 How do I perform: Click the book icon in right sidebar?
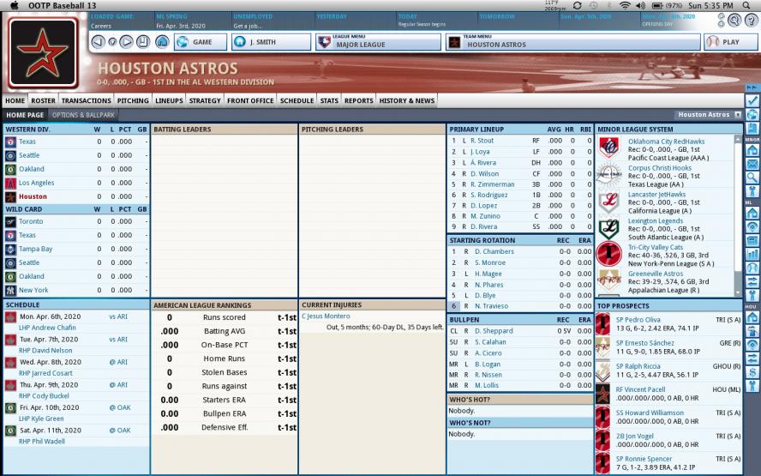pyautogui.click(x=752, y=129)
